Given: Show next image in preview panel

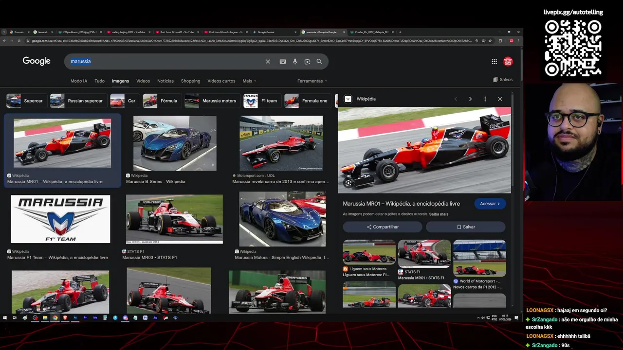Looking at the screenshot, I should point(470,99).
